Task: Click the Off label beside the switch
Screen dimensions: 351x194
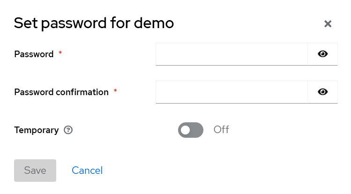Action: (221, 130)
